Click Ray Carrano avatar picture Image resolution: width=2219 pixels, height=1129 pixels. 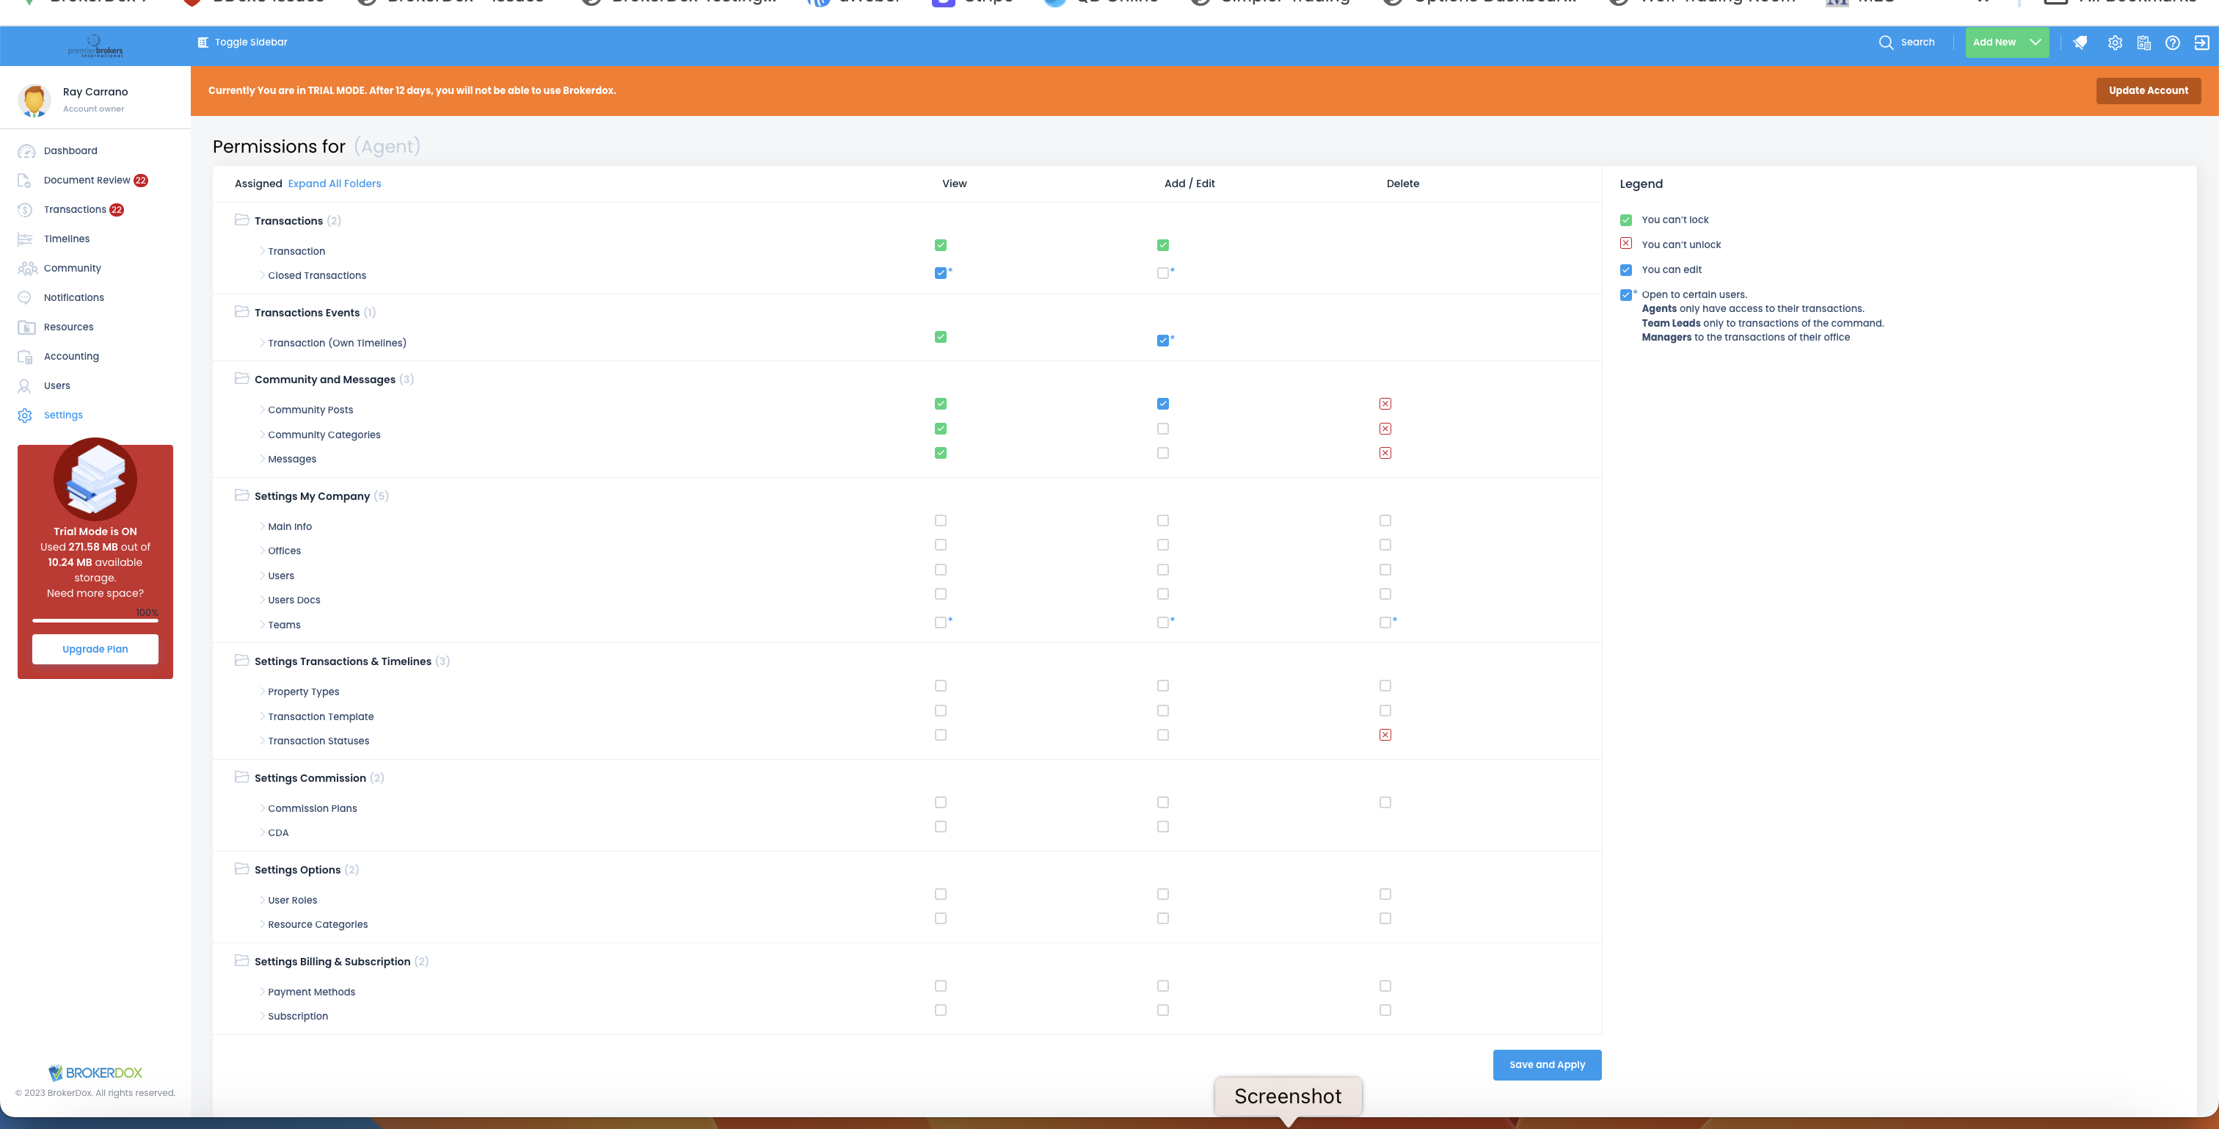[x=34, y=100]
